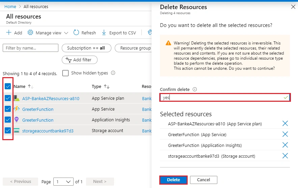Click the Add plus icon
The image size is (298, 188).
9,32
